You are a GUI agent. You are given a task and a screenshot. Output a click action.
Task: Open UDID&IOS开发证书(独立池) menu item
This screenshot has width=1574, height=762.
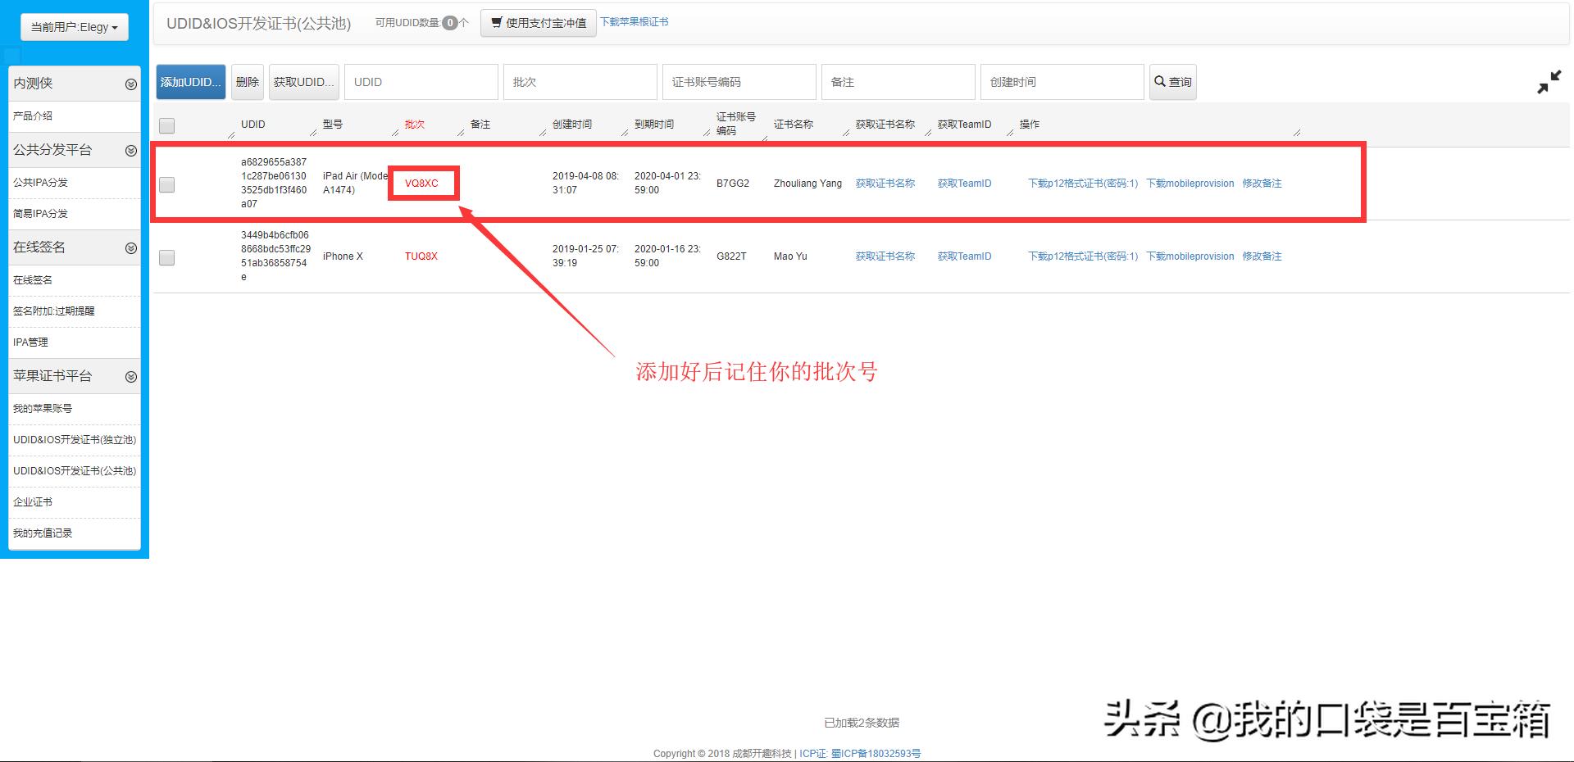click(72, 439)
